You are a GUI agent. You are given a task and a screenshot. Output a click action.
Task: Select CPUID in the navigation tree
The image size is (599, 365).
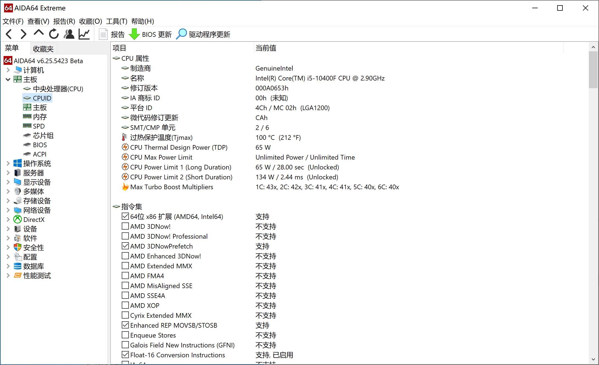click(42, 98)
